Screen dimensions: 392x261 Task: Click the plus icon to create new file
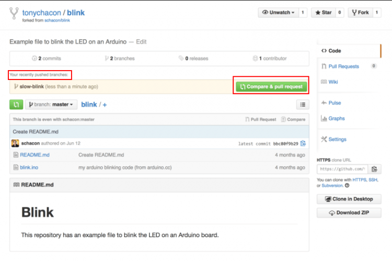point(105,105)
